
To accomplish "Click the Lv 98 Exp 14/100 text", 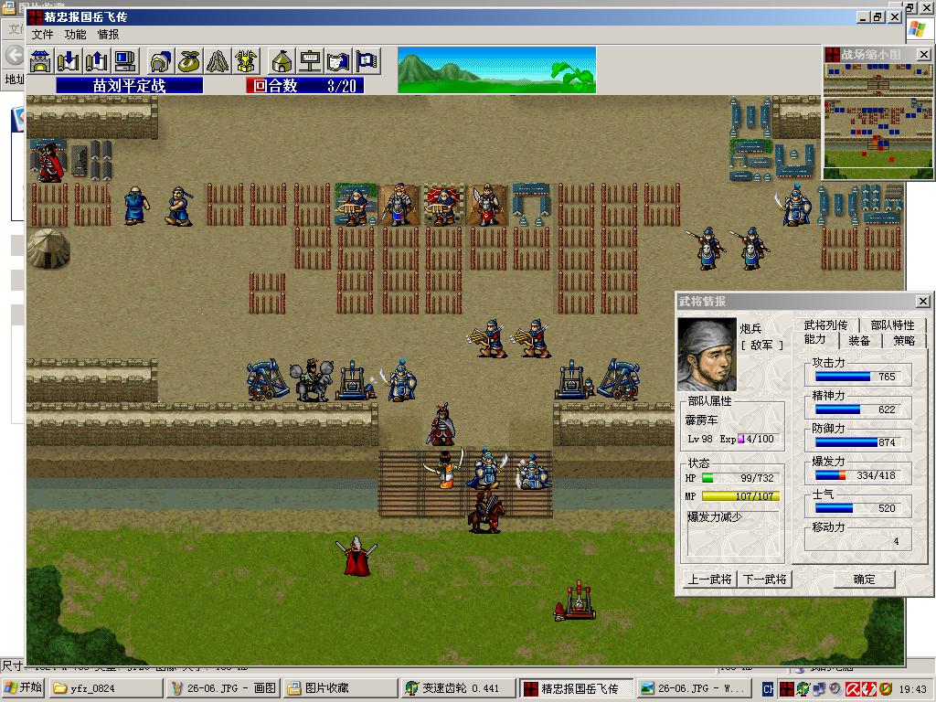I will point(730,439).
